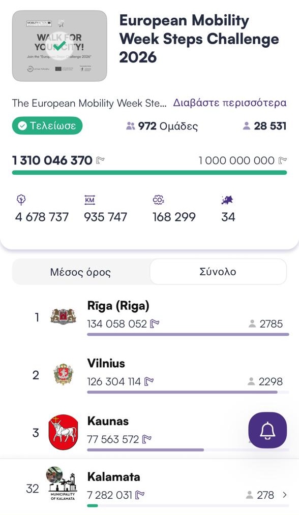The image size is (299, 515).
Task: Click the Kaunas bull emblem
Action: coord(63,432)
